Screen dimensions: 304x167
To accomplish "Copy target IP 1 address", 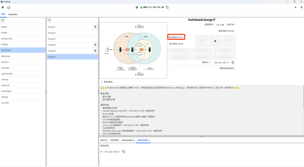I will pos(233,63).
